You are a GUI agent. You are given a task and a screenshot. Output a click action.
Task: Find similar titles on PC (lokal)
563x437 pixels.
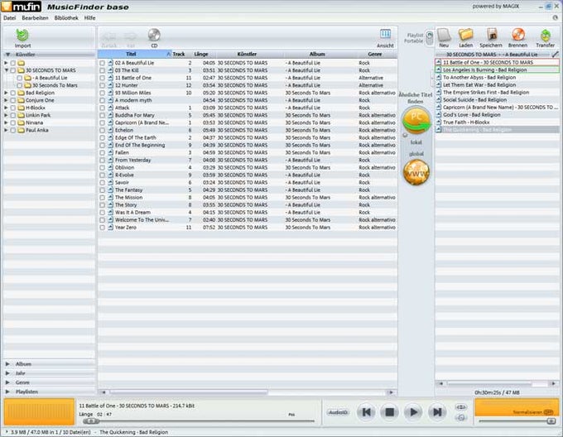(416, 121)
